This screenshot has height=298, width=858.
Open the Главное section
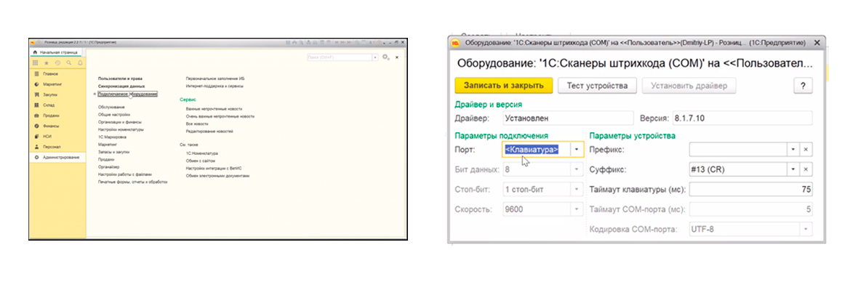tap(49, 74)
